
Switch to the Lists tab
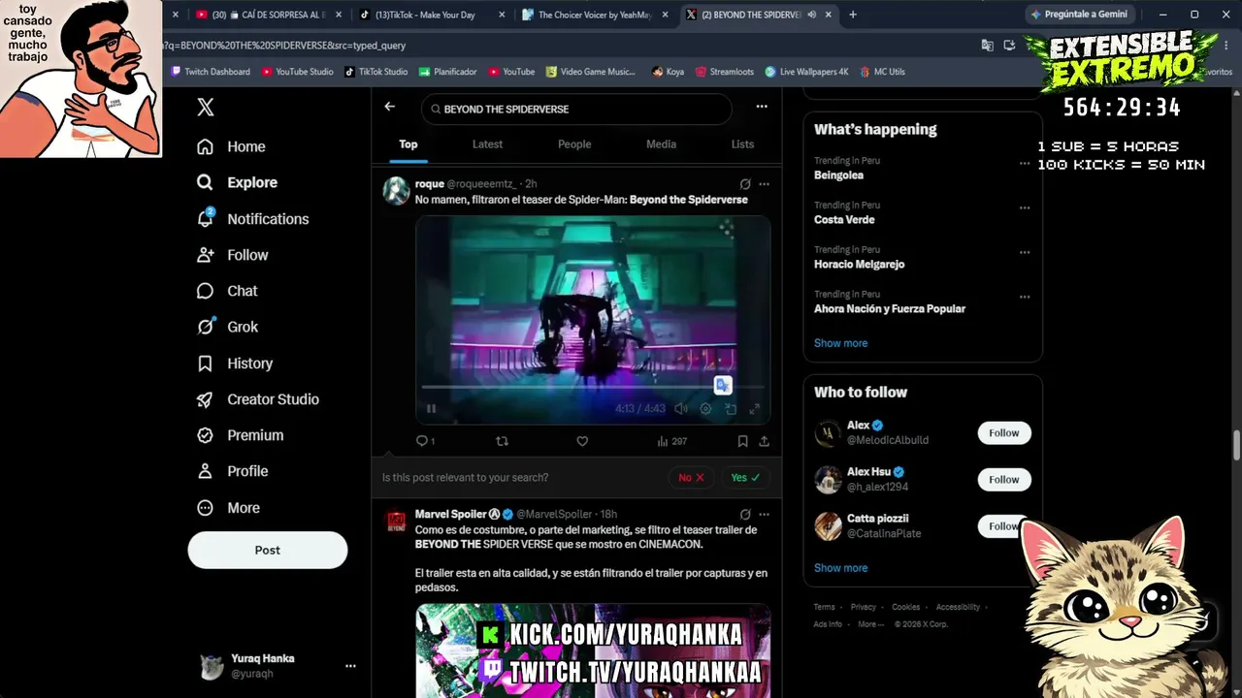(x=742, y=144)
